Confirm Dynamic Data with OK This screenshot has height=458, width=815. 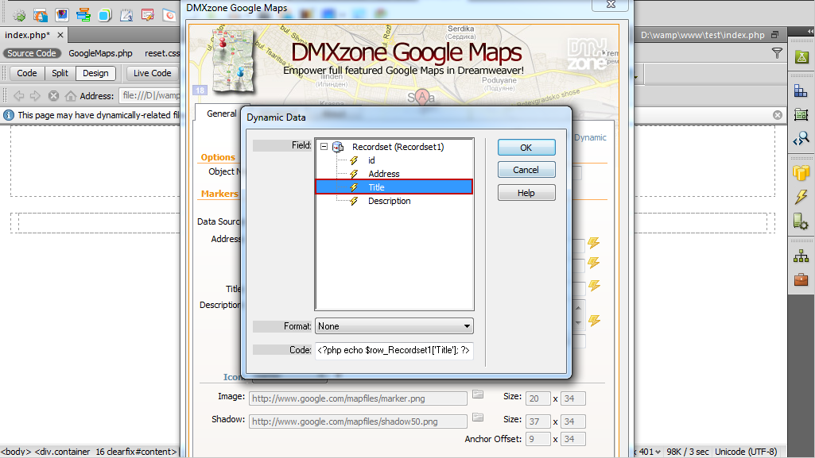coord(526,148)
